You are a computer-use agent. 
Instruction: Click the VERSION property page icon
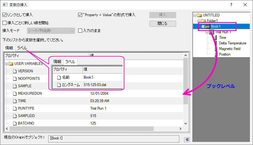[15, 71]
